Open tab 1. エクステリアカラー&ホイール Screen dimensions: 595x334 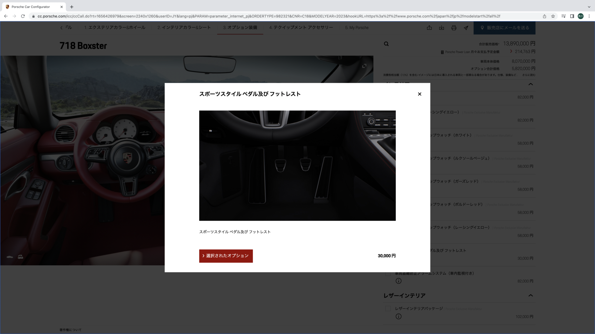pos(114,28)
